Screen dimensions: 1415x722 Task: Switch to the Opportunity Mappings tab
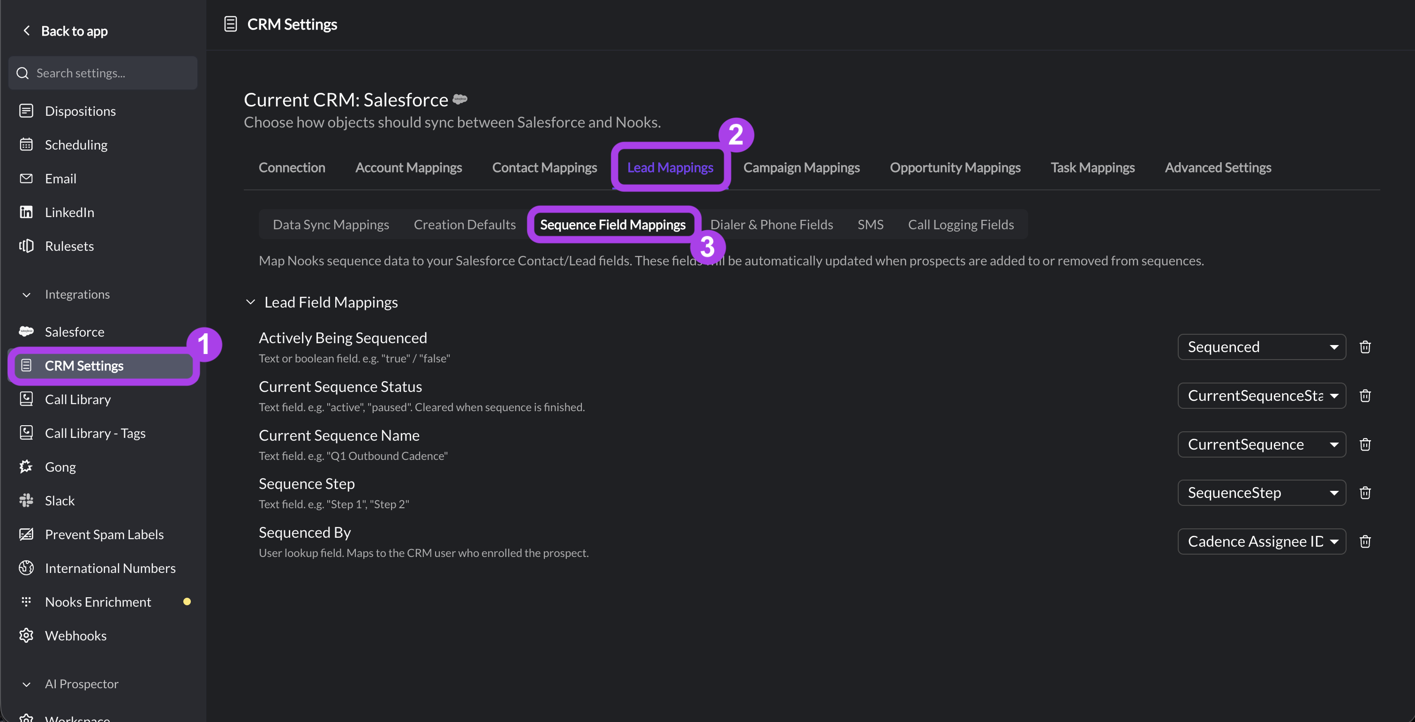955,167
